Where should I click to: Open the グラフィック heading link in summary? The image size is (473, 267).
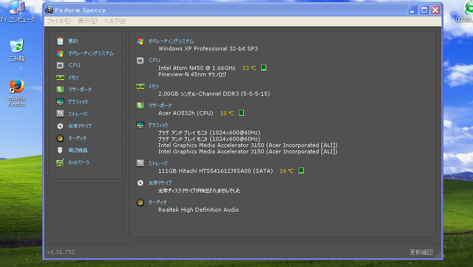pyautogui.click(x=158, y=125)
